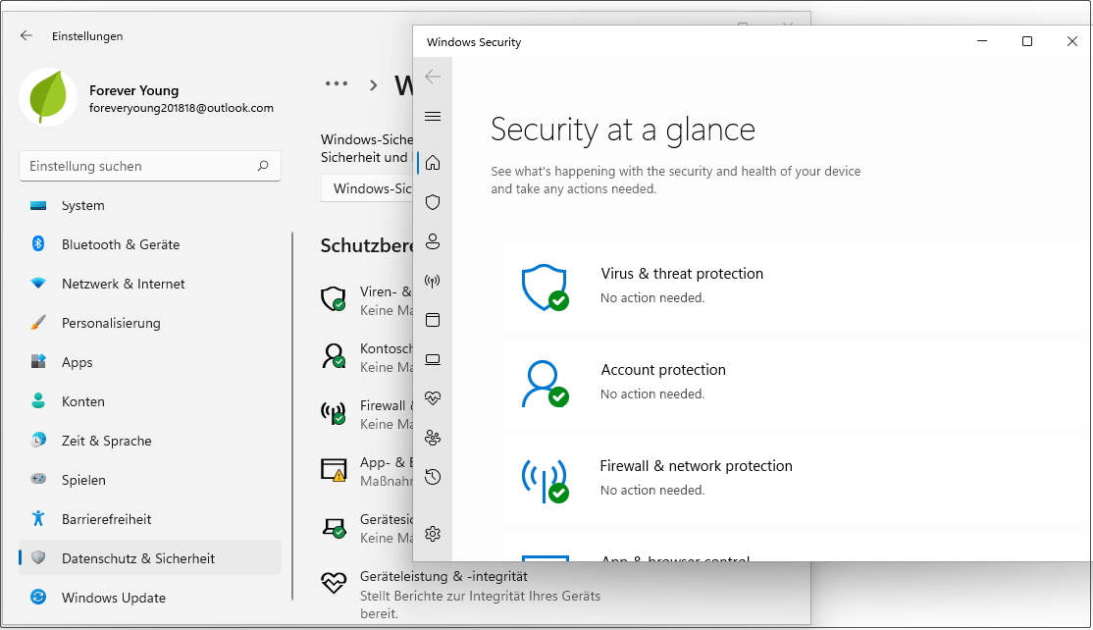
Task: Maximize the Windows Security window
Action: click(1027, 41)
